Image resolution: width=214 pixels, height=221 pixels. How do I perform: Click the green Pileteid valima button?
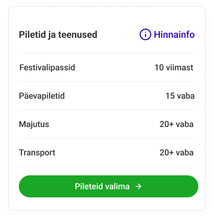108,186
